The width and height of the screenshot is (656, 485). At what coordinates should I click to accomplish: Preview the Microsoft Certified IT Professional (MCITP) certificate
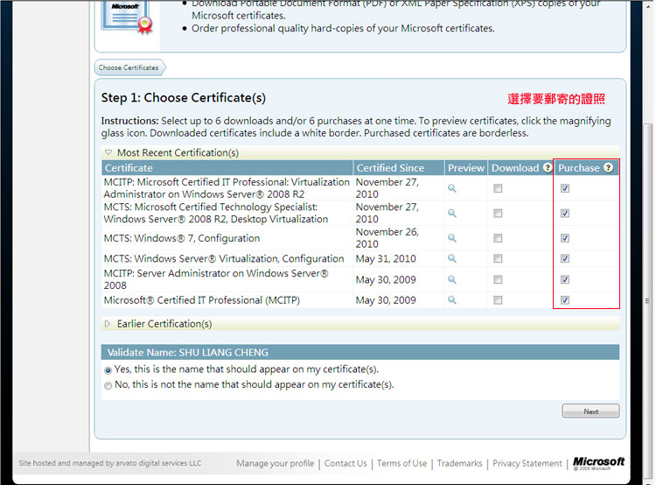(x=452, y=300)
